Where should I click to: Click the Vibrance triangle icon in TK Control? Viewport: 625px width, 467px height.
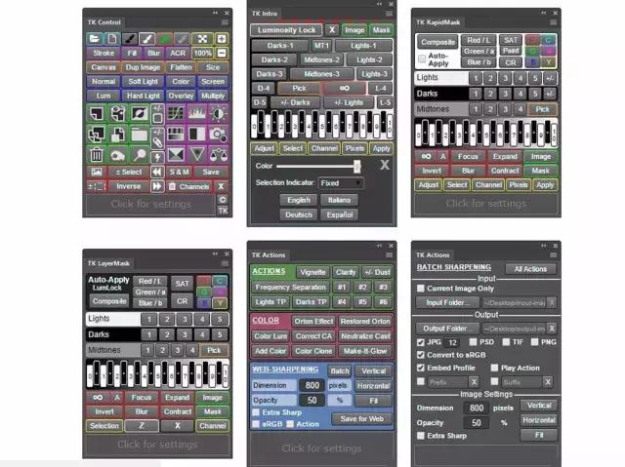[197, 155]
